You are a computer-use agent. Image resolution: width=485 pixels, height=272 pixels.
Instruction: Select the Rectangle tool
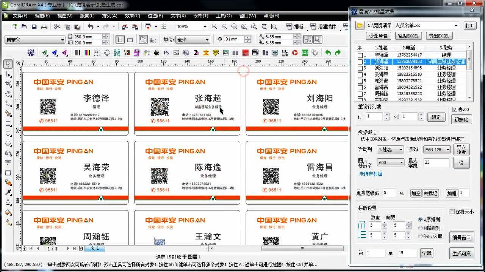pos(8,124)
